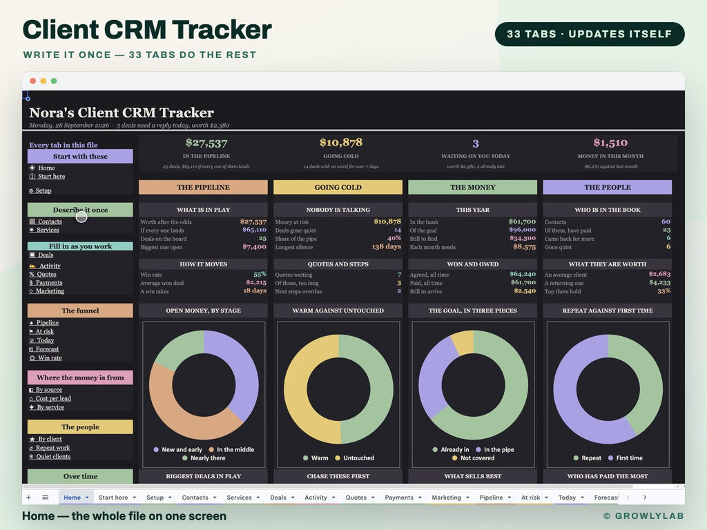Select the $10,878 going cold figure
The height and width of the screenshot is (530, 707).
[x=341, y=142]
